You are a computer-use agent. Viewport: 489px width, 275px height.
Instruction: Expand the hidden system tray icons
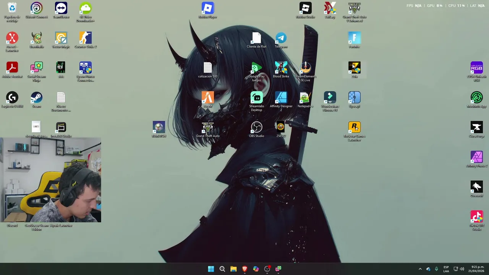coord(420,269)
